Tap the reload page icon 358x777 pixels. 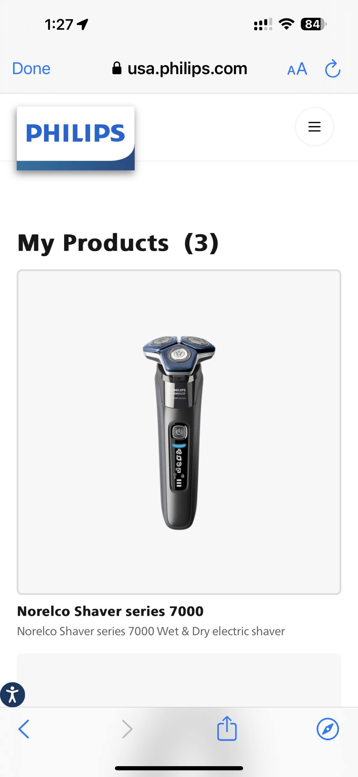333,69
